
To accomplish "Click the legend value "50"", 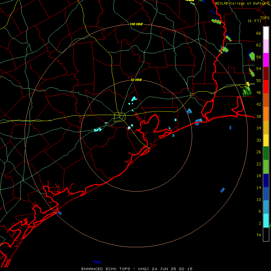I will point(259,81).
